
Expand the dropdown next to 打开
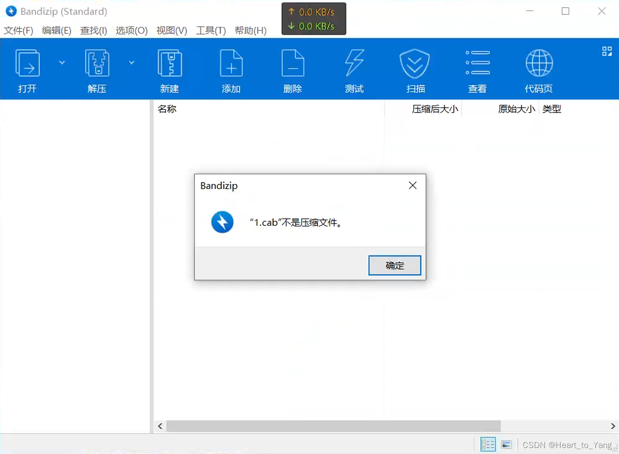pos(62,62)
